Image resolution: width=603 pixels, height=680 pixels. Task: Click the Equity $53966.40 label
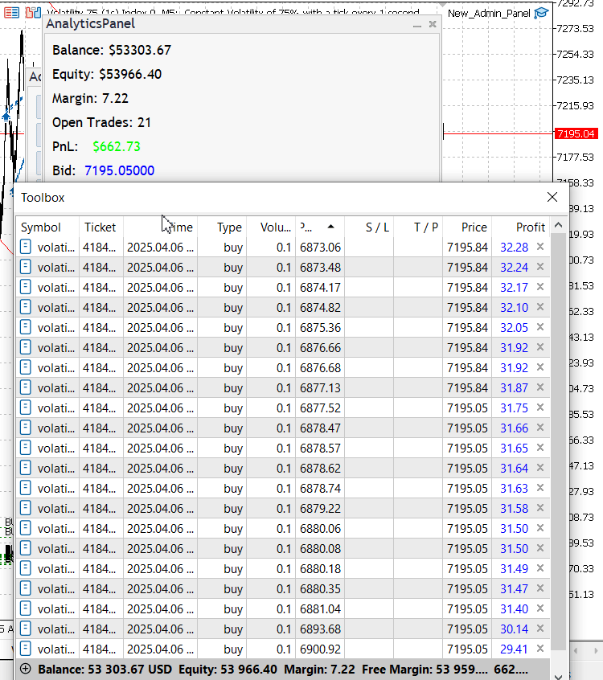pos(107,74)
